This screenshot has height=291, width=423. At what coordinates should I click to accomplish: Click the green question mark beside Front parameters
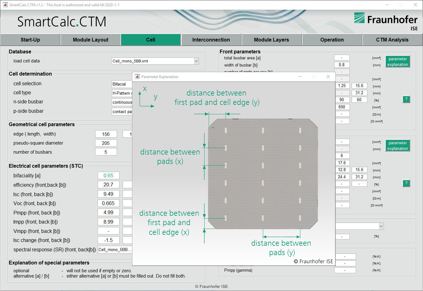pos(406,99)
